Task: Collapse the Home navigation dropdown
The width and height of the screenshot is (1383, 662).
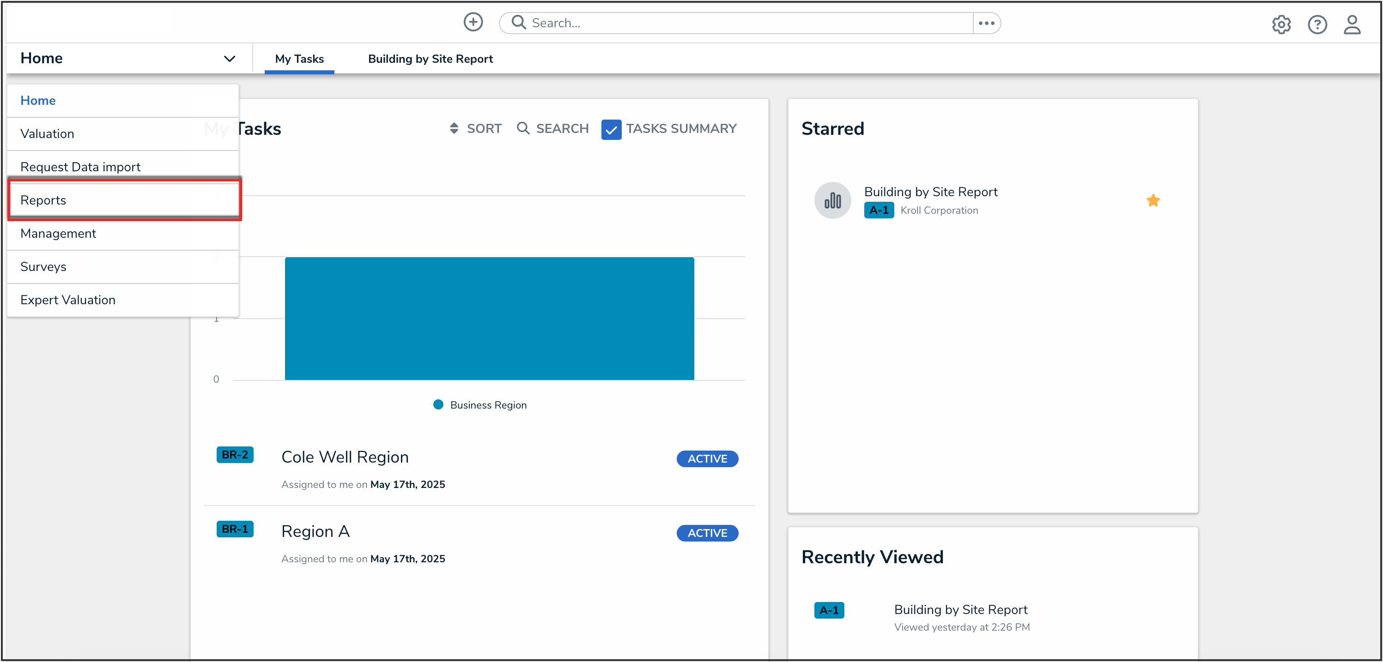Action: 229,59
